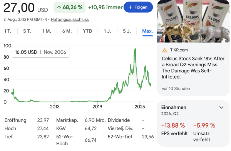
Task: Click the chart peak near 2025
Action: click(135, 49)
